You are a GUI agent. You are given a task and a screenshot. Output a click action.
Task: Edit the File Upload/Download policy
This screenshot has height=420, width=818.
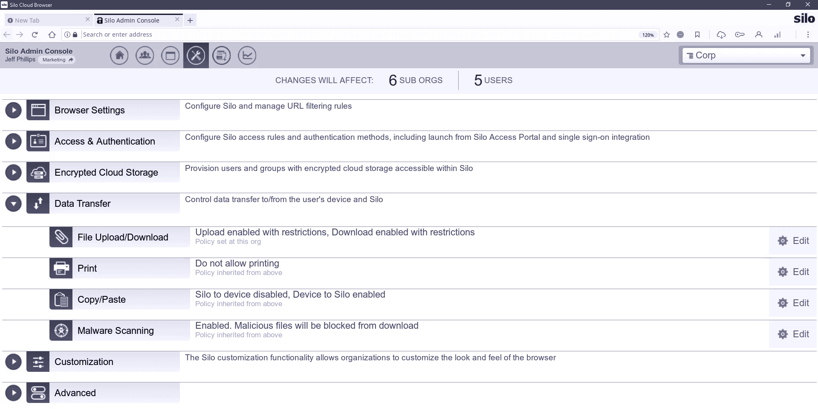click(x=793, y=240)
